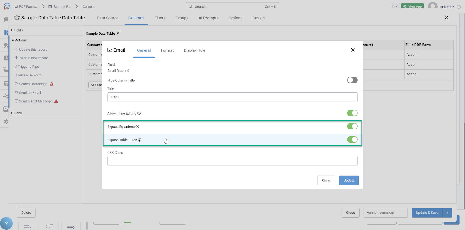Click the user avatar icon near Tadabase
The height and width of the screenshot is (230, 465).
point(433,6)
